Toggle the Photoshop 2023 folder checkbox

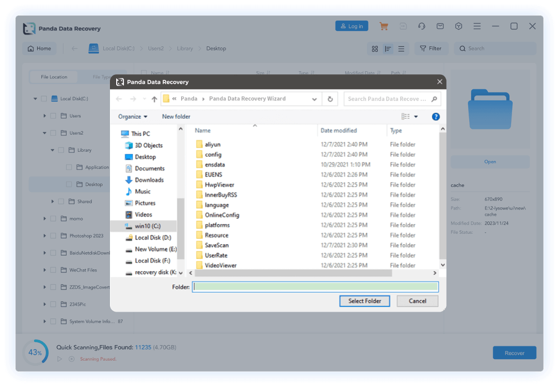53,236
